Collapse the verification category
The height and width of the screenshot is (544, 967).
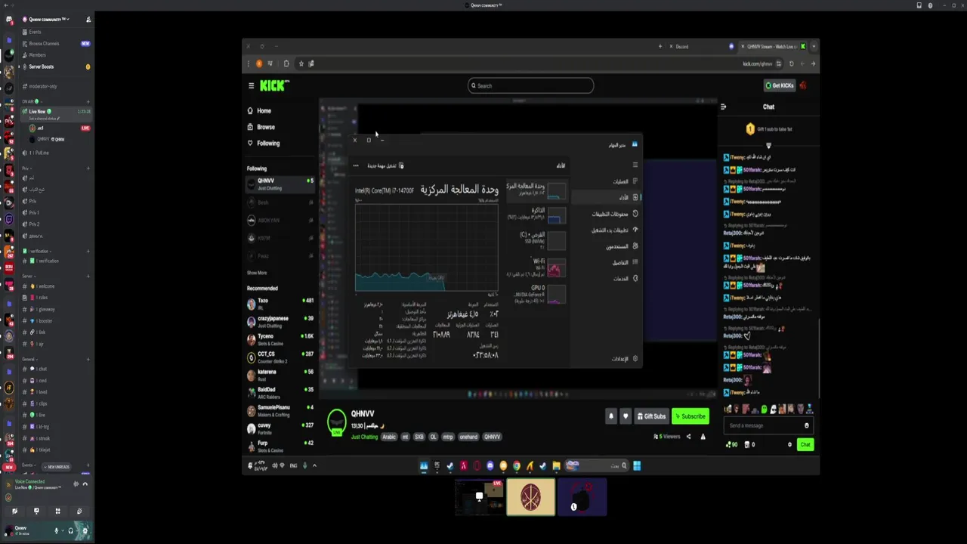pyautogui.click(x=38, y=251)
